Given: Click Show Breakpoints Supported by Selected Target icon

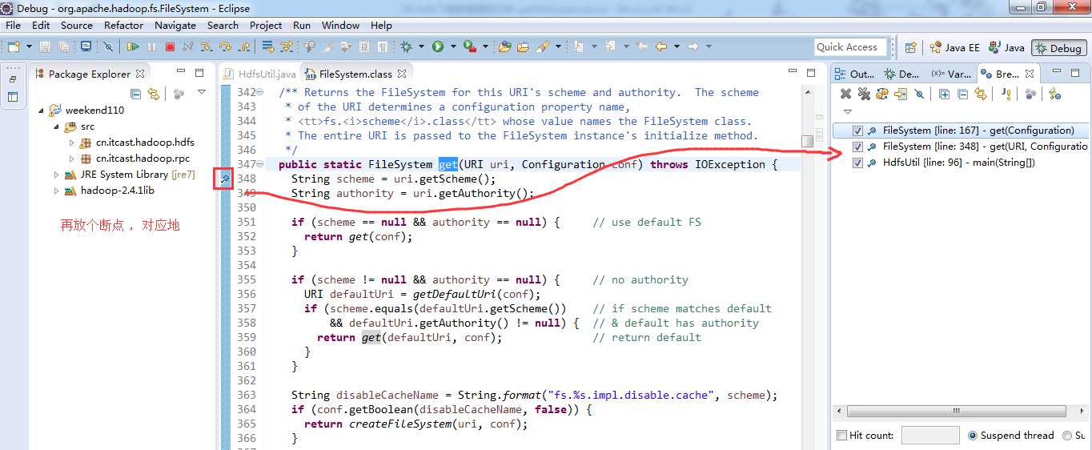Looking at the screenshot, I should [x=882, y=94].
